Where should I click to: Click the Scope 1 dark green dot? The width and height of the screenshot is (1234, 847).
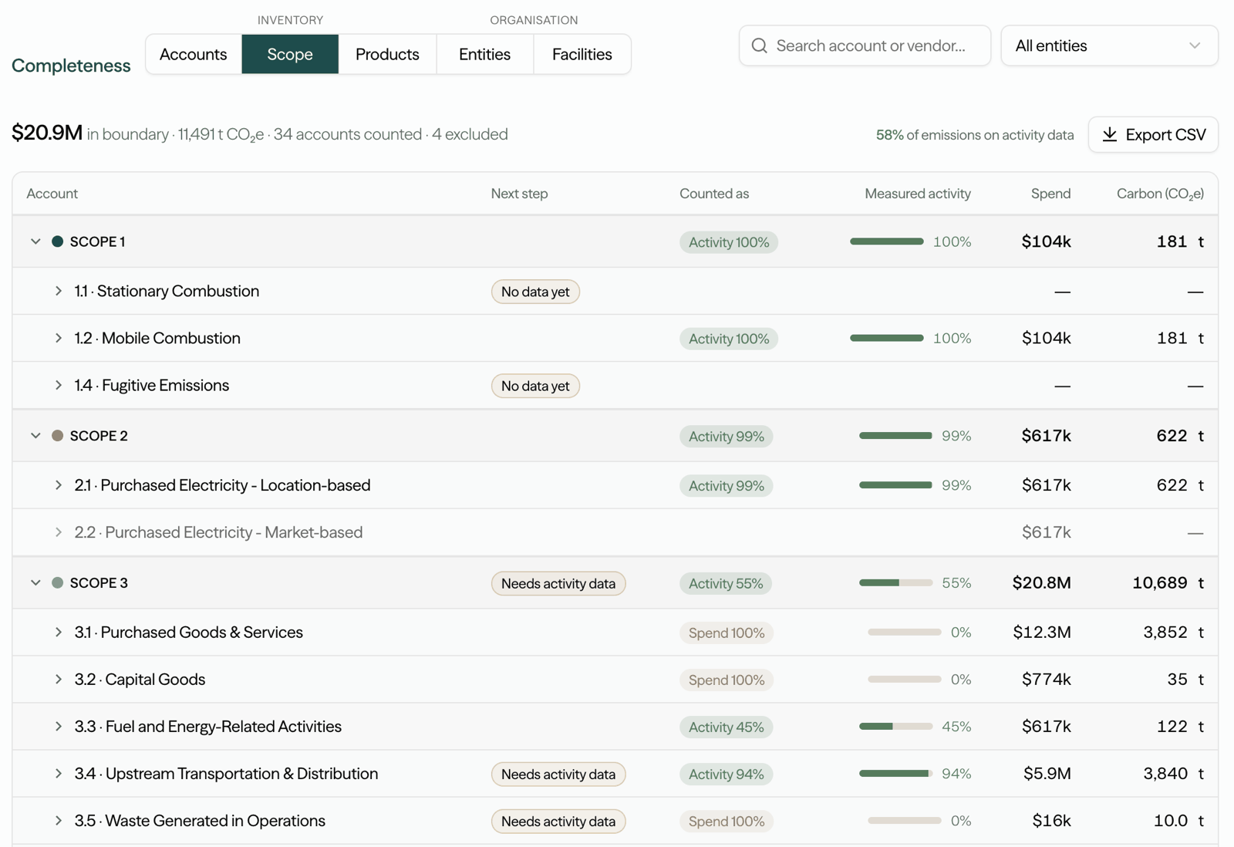[x=57, y=241]
